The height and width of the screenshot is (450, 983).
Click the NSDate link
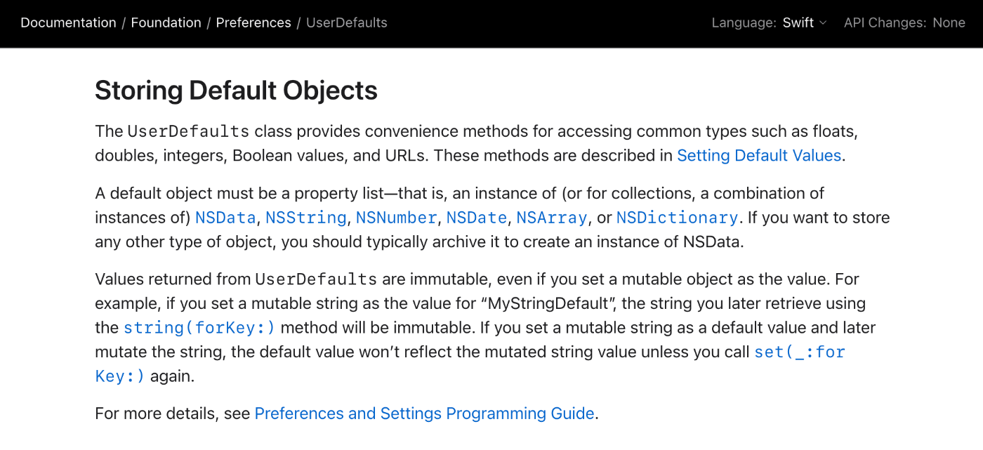[x=477, y=218]
